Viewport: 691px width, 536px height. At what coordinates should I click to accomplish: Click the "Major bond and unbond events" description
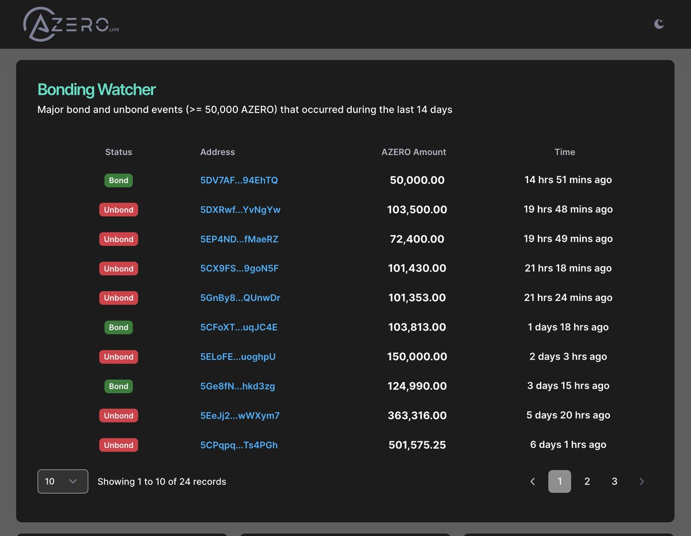(x=245, y=110)
